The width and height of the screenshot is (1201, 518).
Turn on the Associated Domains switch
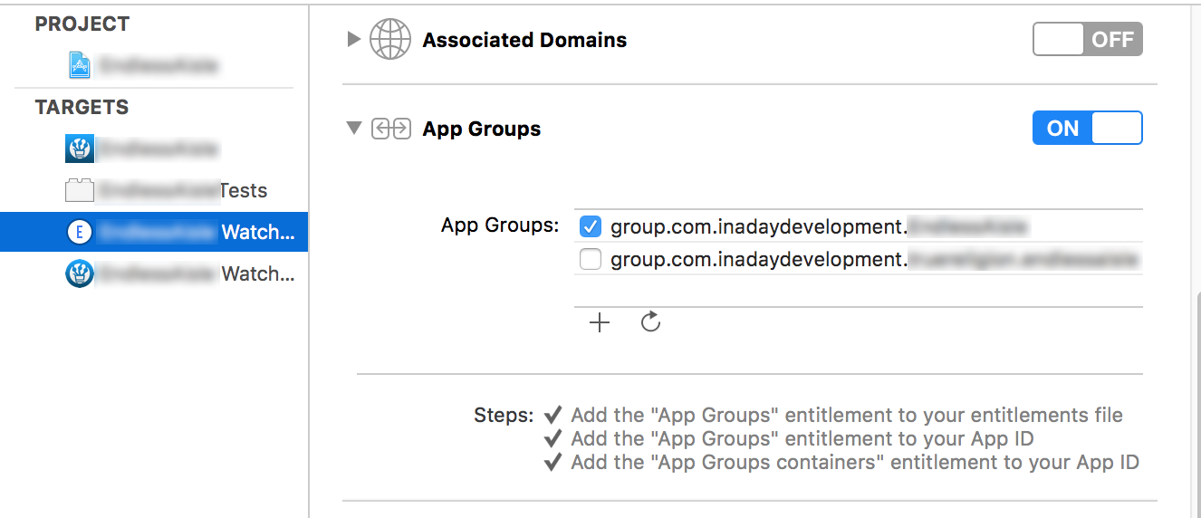1087,40
